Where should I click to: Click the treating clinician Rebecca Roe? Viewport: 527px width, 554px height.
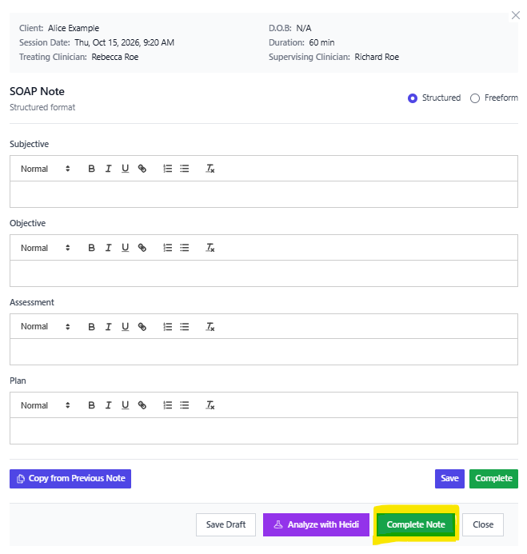coord(115,57)
